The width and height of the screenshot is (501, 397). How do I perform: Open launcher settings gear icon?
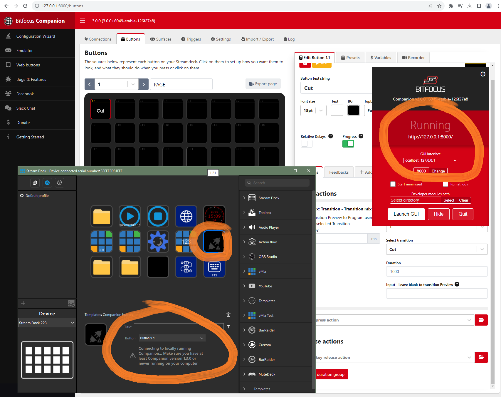pos(483,74)
